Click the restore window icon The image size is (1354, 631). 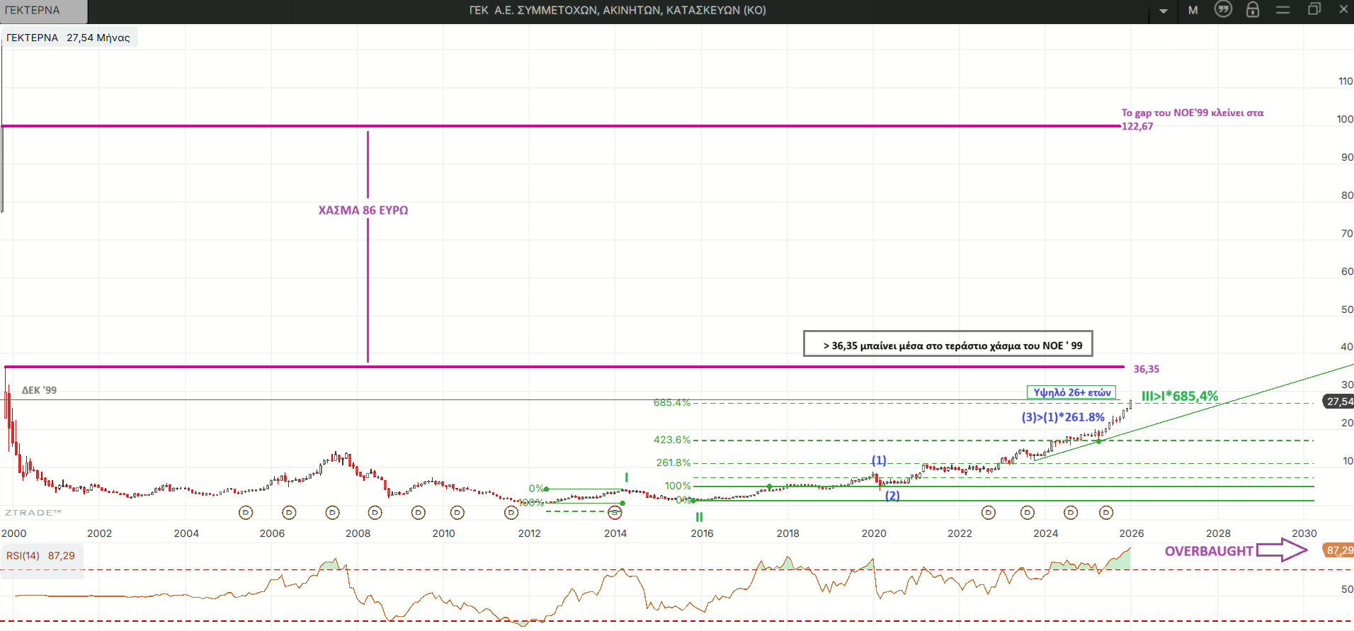click(1314, 9)
